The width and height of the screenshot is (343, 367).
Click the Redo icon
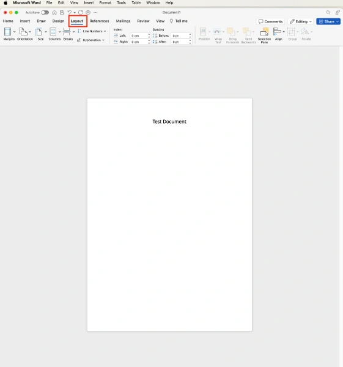(81, 12)
